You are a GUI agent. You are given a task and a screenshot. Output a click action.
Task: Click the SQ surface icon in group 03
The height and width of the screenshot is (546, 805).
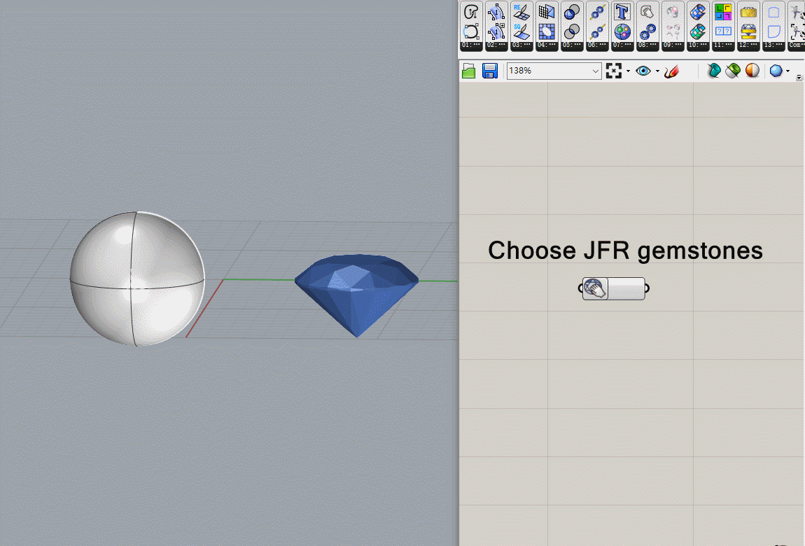tap(521, 31)
